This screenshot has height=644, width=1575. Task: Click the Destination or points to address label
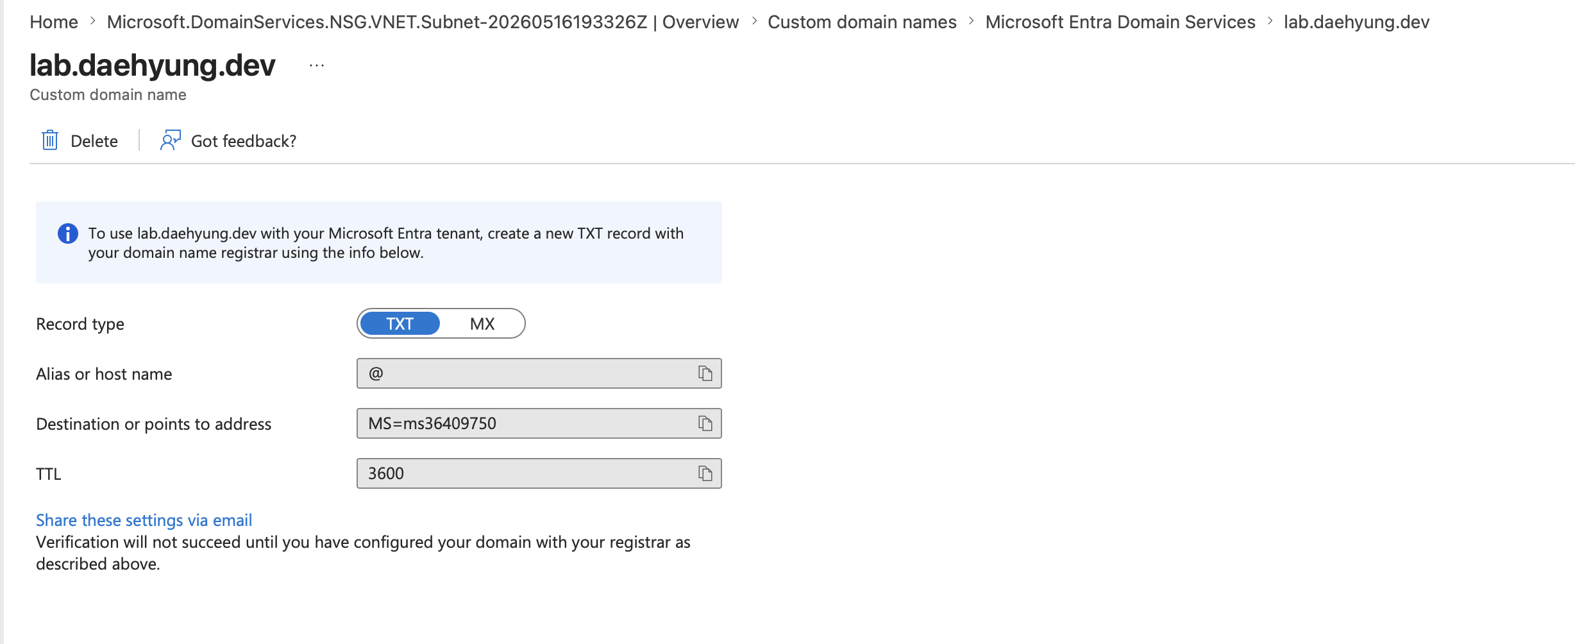154,424
